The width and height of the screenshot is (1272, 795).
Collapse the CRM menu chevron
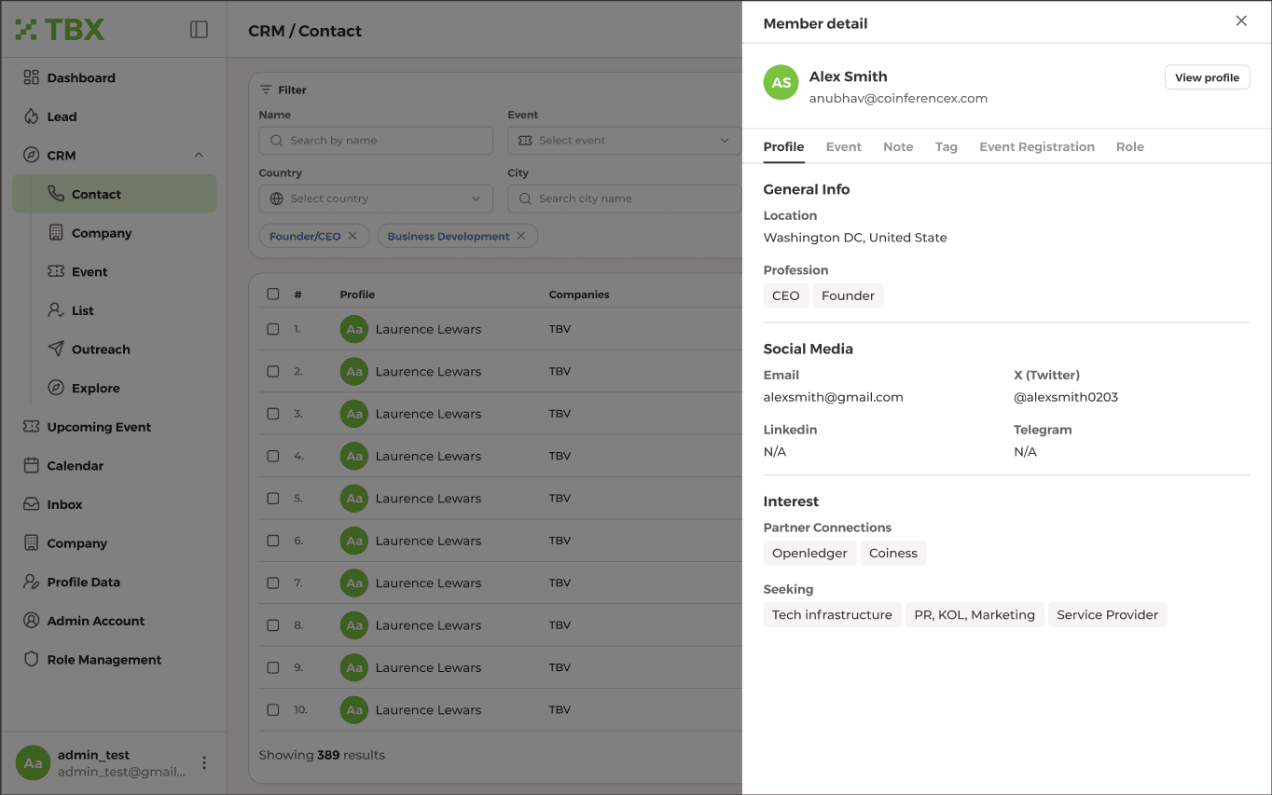coord(199,155)
